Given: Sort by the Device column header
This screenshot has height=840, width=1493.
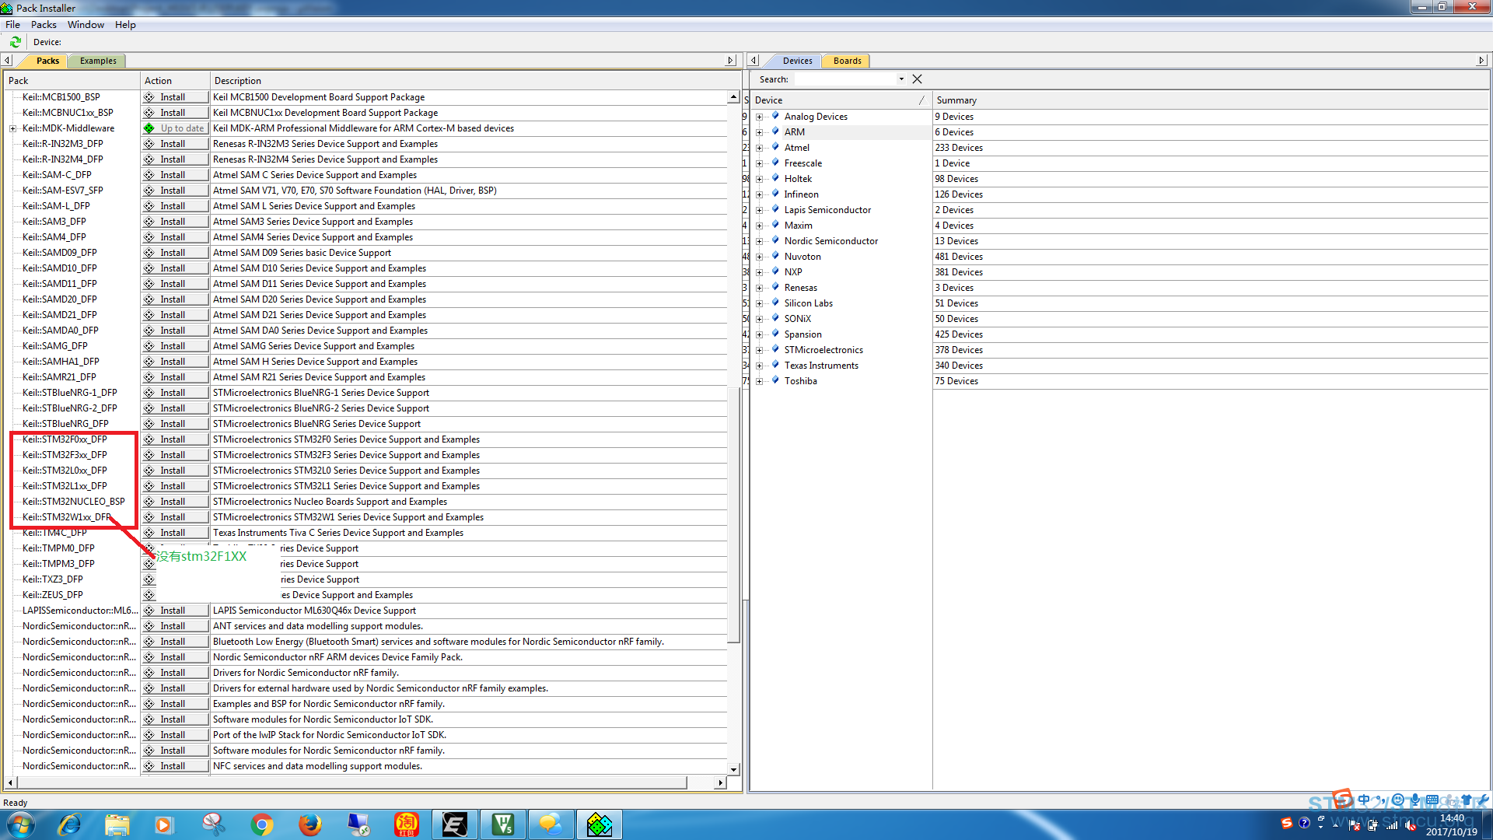Looking at the screenshot, I should pyautogui.click(x=841, y=100).
